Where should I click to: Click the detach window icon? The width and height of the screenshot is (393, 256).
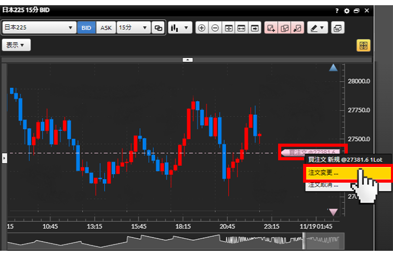pos(357,11)
